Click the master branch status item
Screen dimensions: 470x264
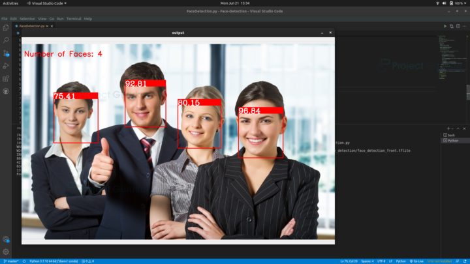tap(11, 261)
